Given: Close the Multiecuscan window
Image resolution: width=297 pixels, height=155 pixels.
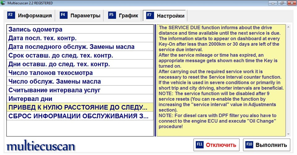Looking at the screenshot, I should (x=292, y=3).
